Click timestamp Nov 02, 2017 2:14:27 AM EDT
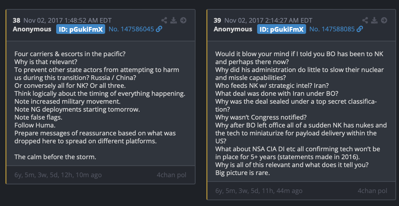 tap(268, 21)
